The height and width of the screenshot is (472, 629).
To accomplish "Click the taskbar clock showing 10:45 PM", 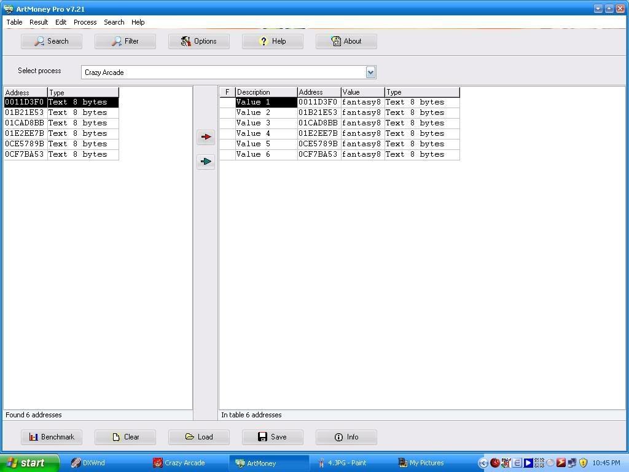I will [606, 463].
